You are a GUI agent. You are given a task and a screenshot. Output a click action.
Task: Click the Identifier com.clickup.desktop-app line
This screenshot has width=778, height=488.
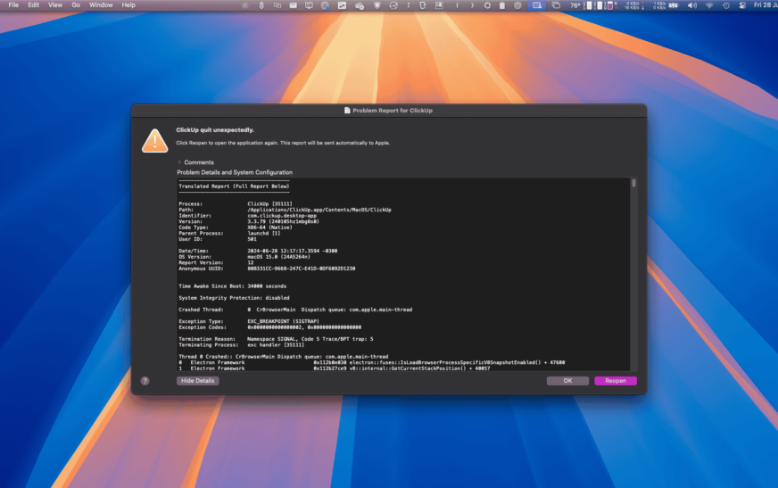click(248, 216)
